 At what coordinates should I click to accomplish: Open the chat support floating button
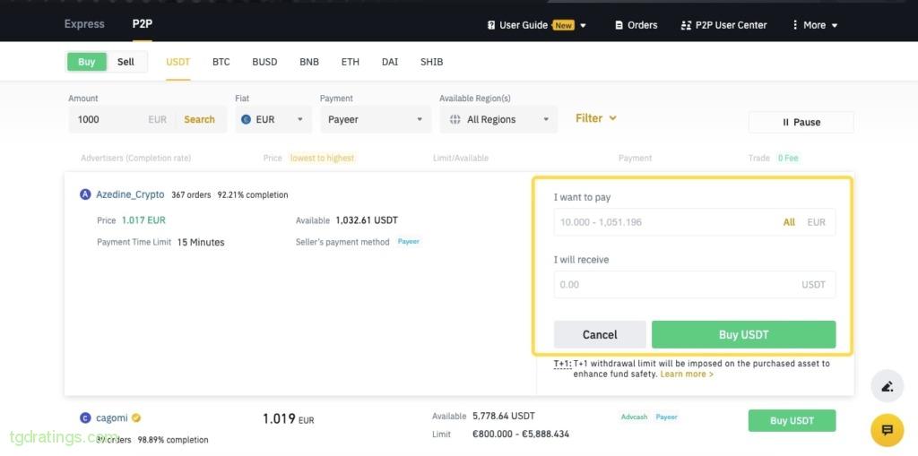coord(887,430)
